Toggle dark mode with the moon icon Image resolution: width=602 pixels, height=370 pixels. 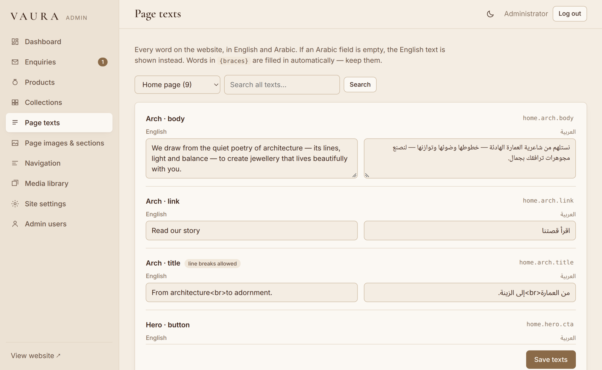[x=490, y=14]
